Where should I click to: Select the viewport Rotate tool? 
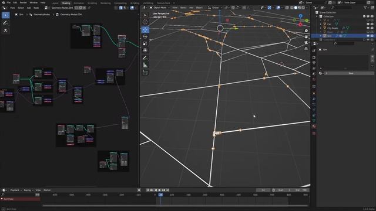pos(145,36)
